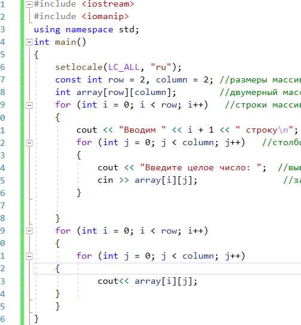Screen dimensions: 301x325
Task: Place cursor in the "ru" string literal
Action: point(161,67)
